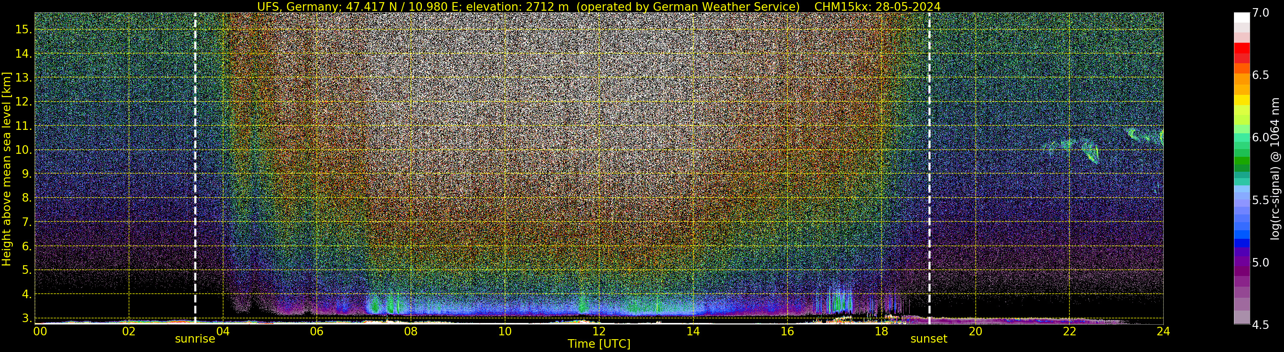Click the height axis tick '8.'
1284x352 pixels.
pos(27,198)
